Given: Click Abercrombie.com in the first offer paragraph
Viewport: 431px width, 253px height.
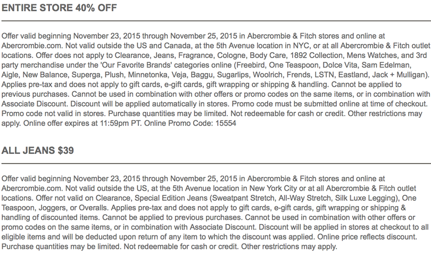Looking at the screenshot, I should (31, 46).
